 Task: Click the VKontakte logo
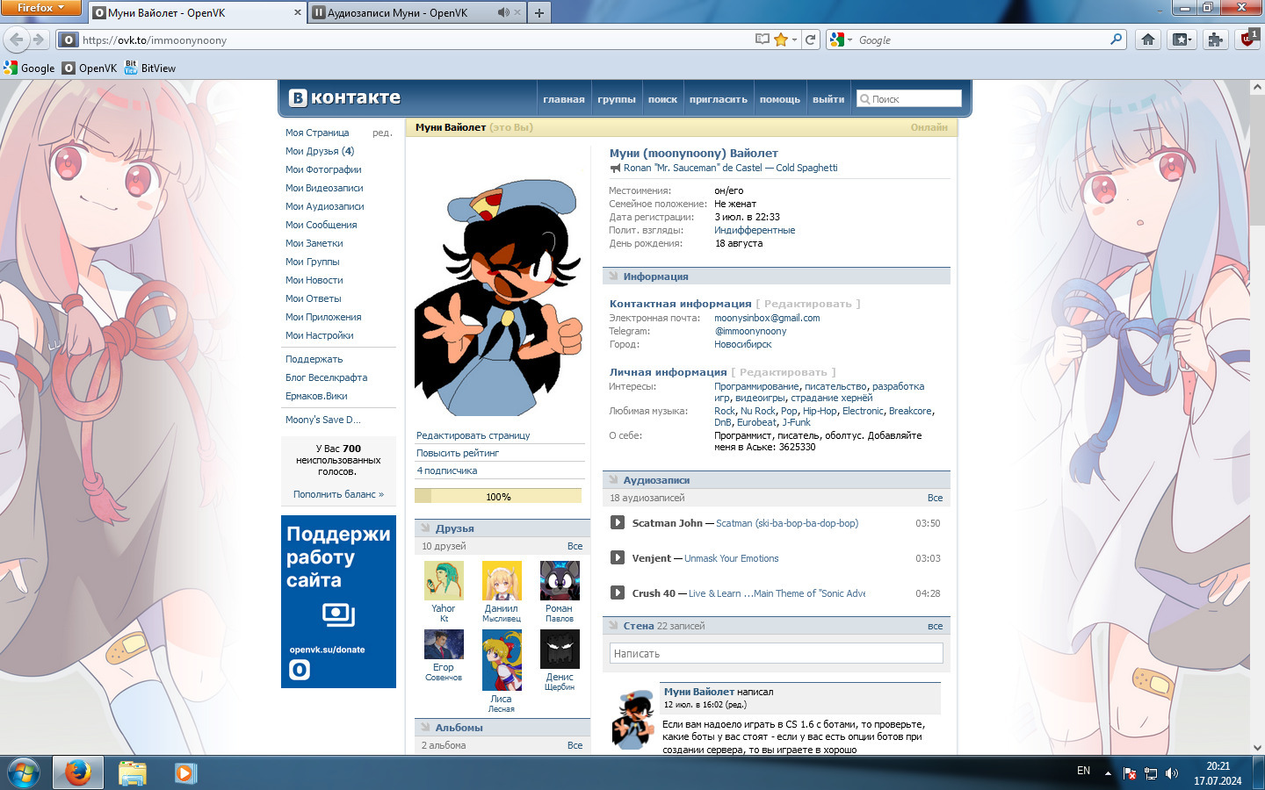[345, 97]
